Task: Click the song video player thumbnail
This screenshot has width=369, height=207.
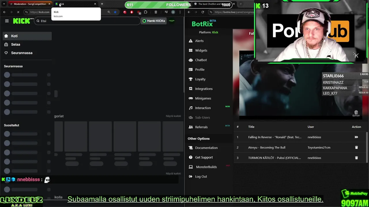Action: (x=301, y=85)
